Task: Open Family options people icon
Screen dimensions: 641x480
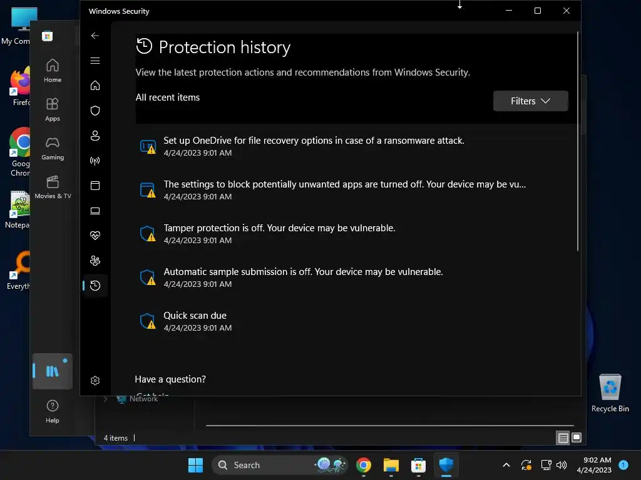Action: point(95,261)
